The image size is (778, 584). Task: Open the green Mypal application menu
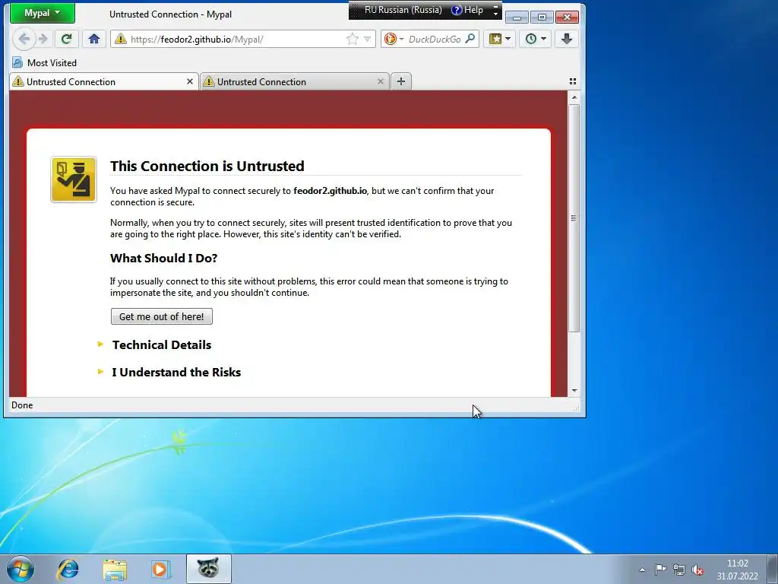click(x=43, y=13)
